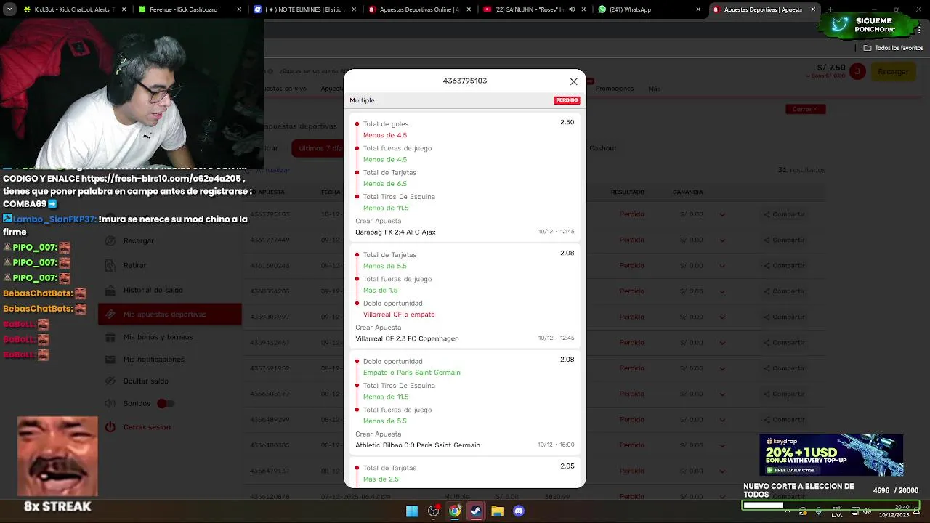Click the yellow Recargar button in header
The width and height of the screenshot is (930, 523).
893,71
